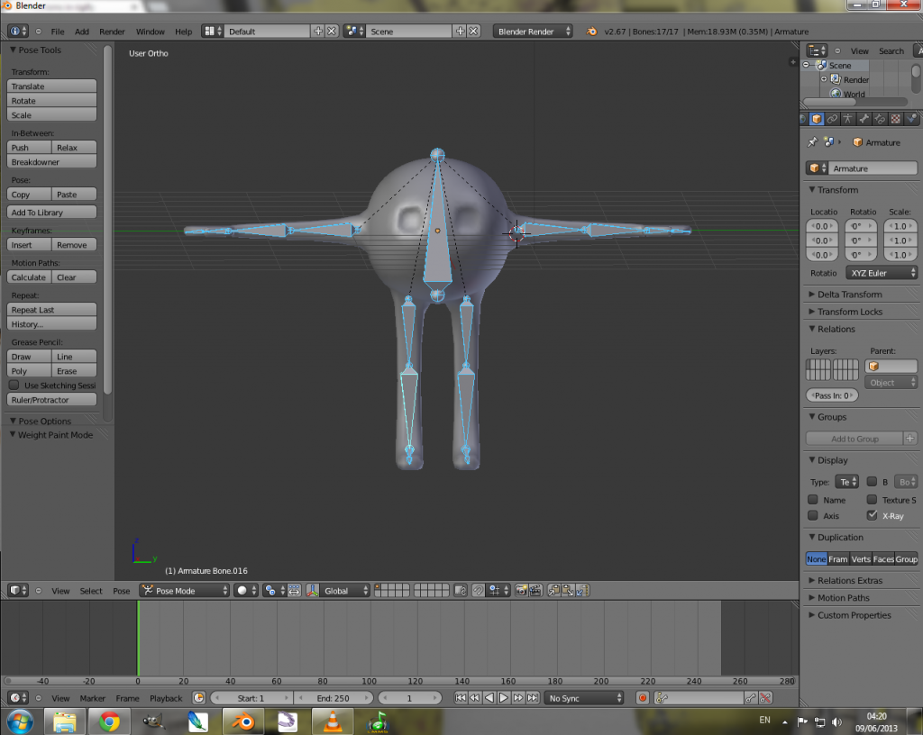Click the lock layers to scene icon
Viewport: 923px width, 735px height.
pos(461,590)
